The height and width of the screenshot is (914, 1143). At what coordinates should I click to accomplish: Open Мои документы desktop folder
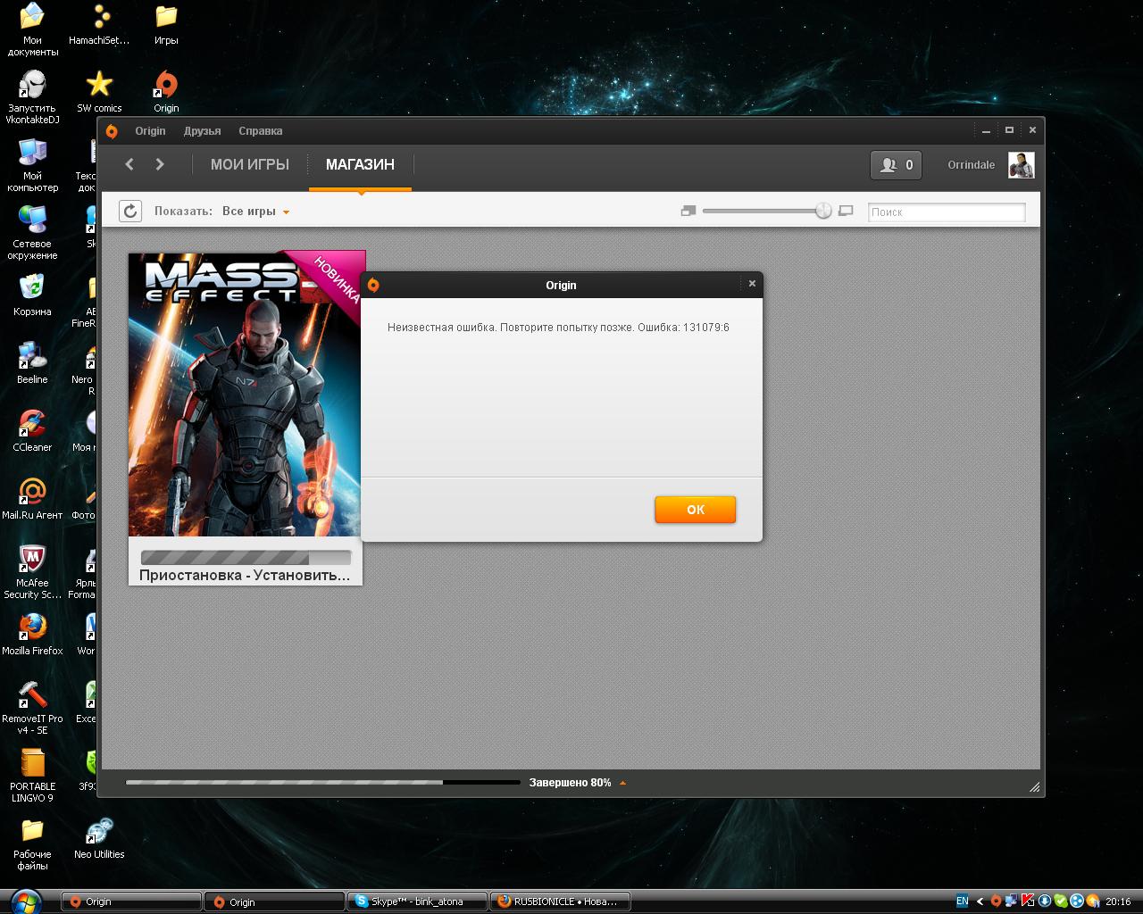coord(32,29)
